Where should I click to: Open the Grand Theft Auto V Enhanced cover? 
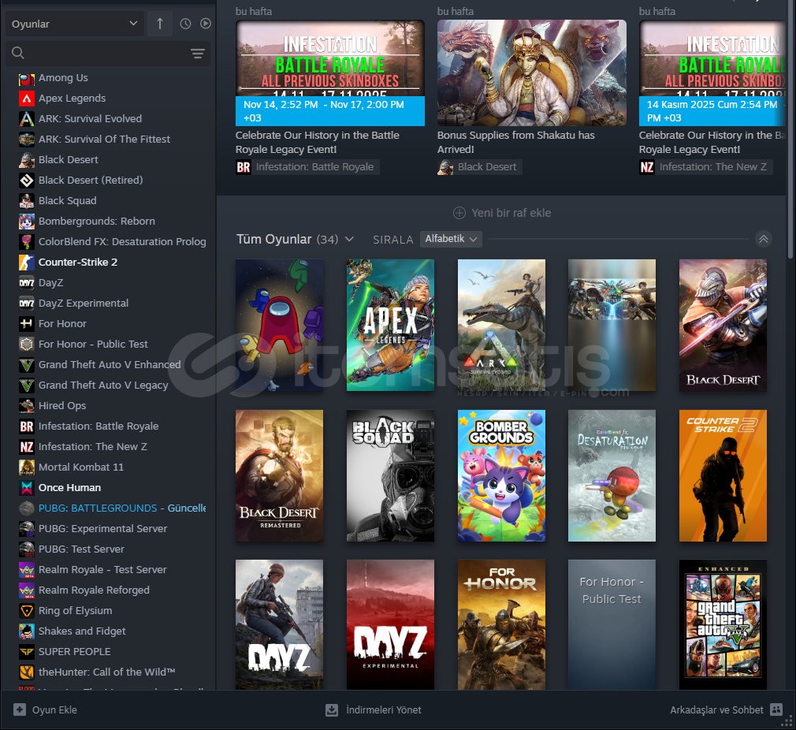pos(723,624)
